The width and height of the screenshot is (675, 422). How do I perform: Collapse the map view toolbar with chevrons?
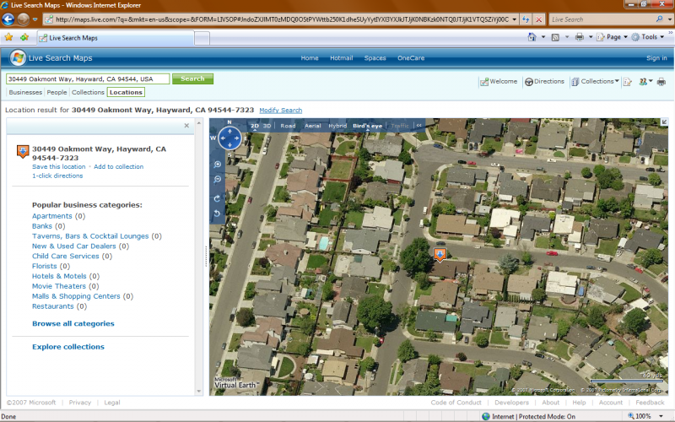[419, 126]
